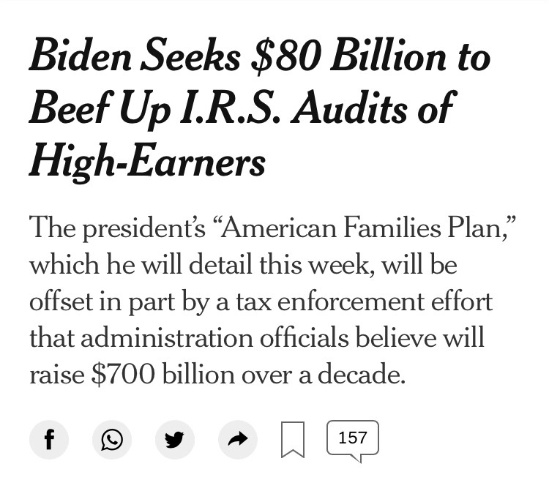The image size is (549, 491).
Task: Open headline line 'Biden Seeks $80 Billion to'
Action: (x=259, y=56)
